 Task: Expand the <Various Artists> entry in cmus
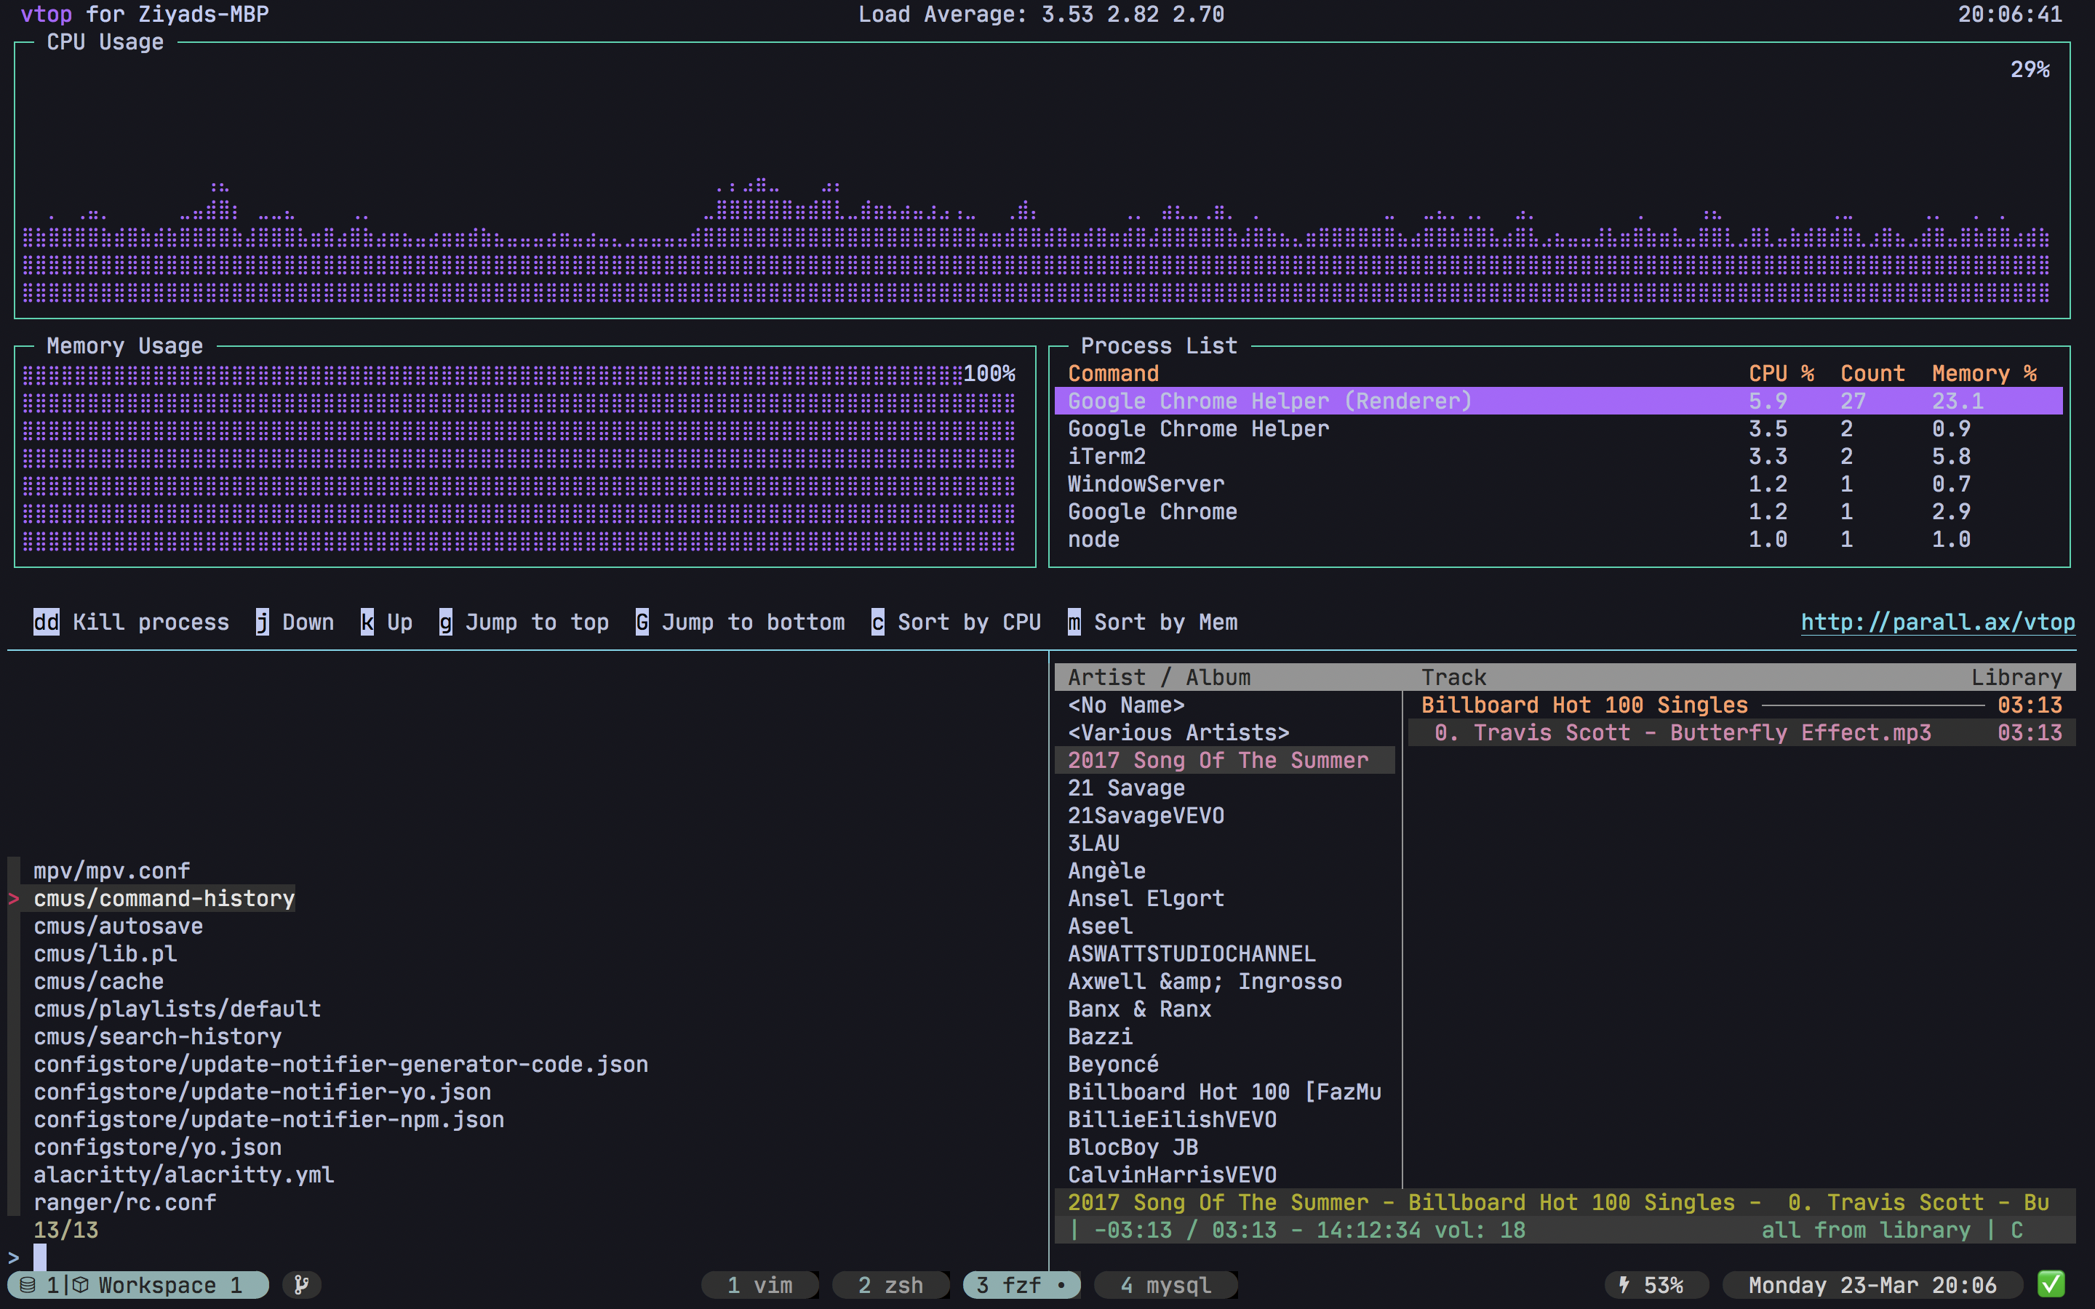(1178, 732)
